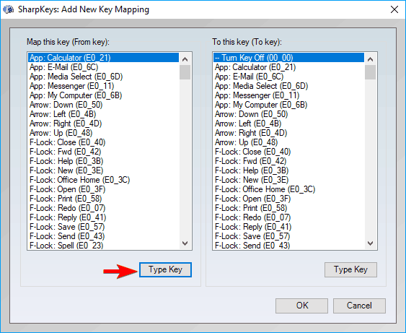
Task: Select F-Lock: Reply (E0_41) in To key list
Action: (288, 227)
